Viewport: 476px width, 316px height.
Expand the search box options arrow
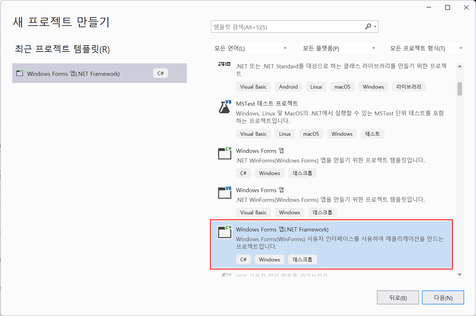point(375,27)
